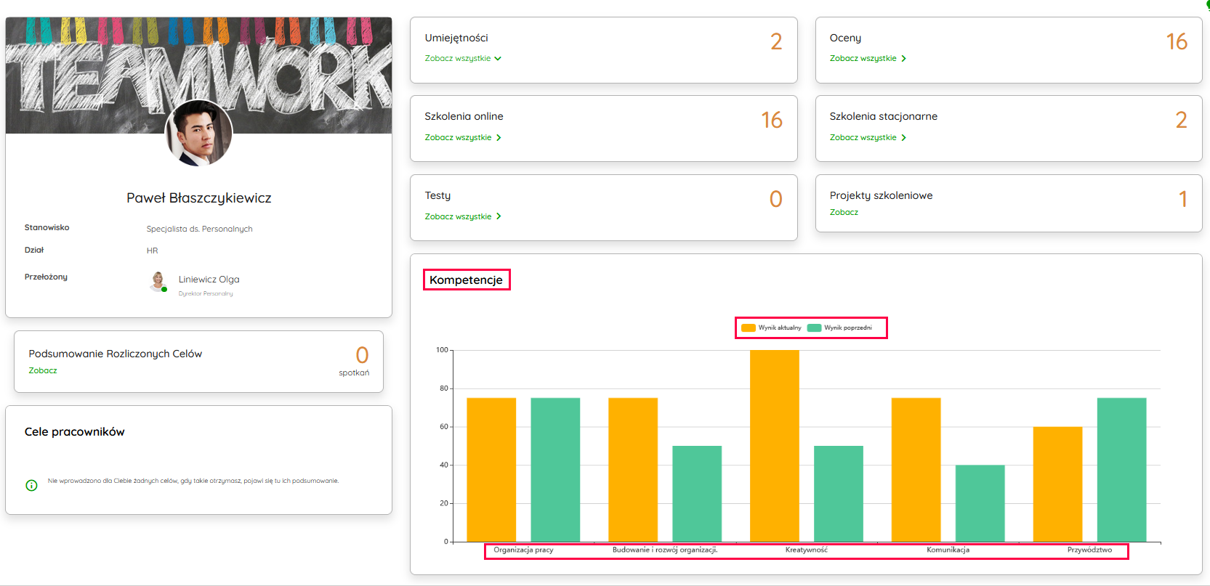Open Zobacz link under Projekty szkoleniowe
This screenshot has width=1210, height=586.
pos(844,213)
